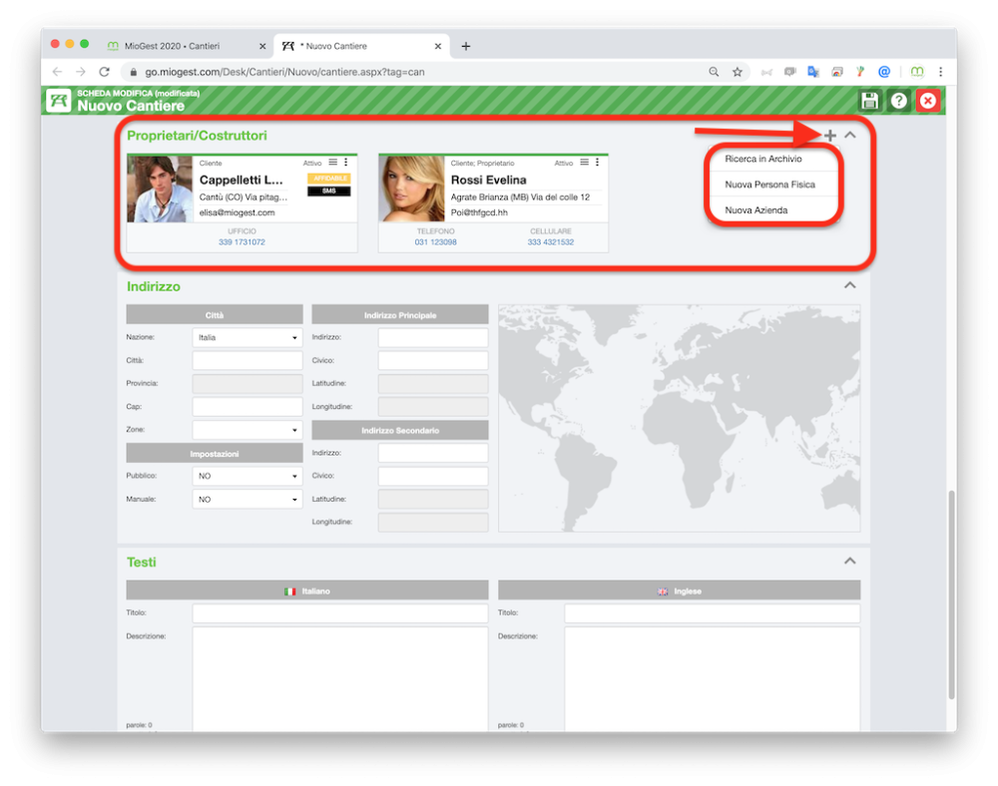Click the Italiano Titolo input field

point(340,613)
